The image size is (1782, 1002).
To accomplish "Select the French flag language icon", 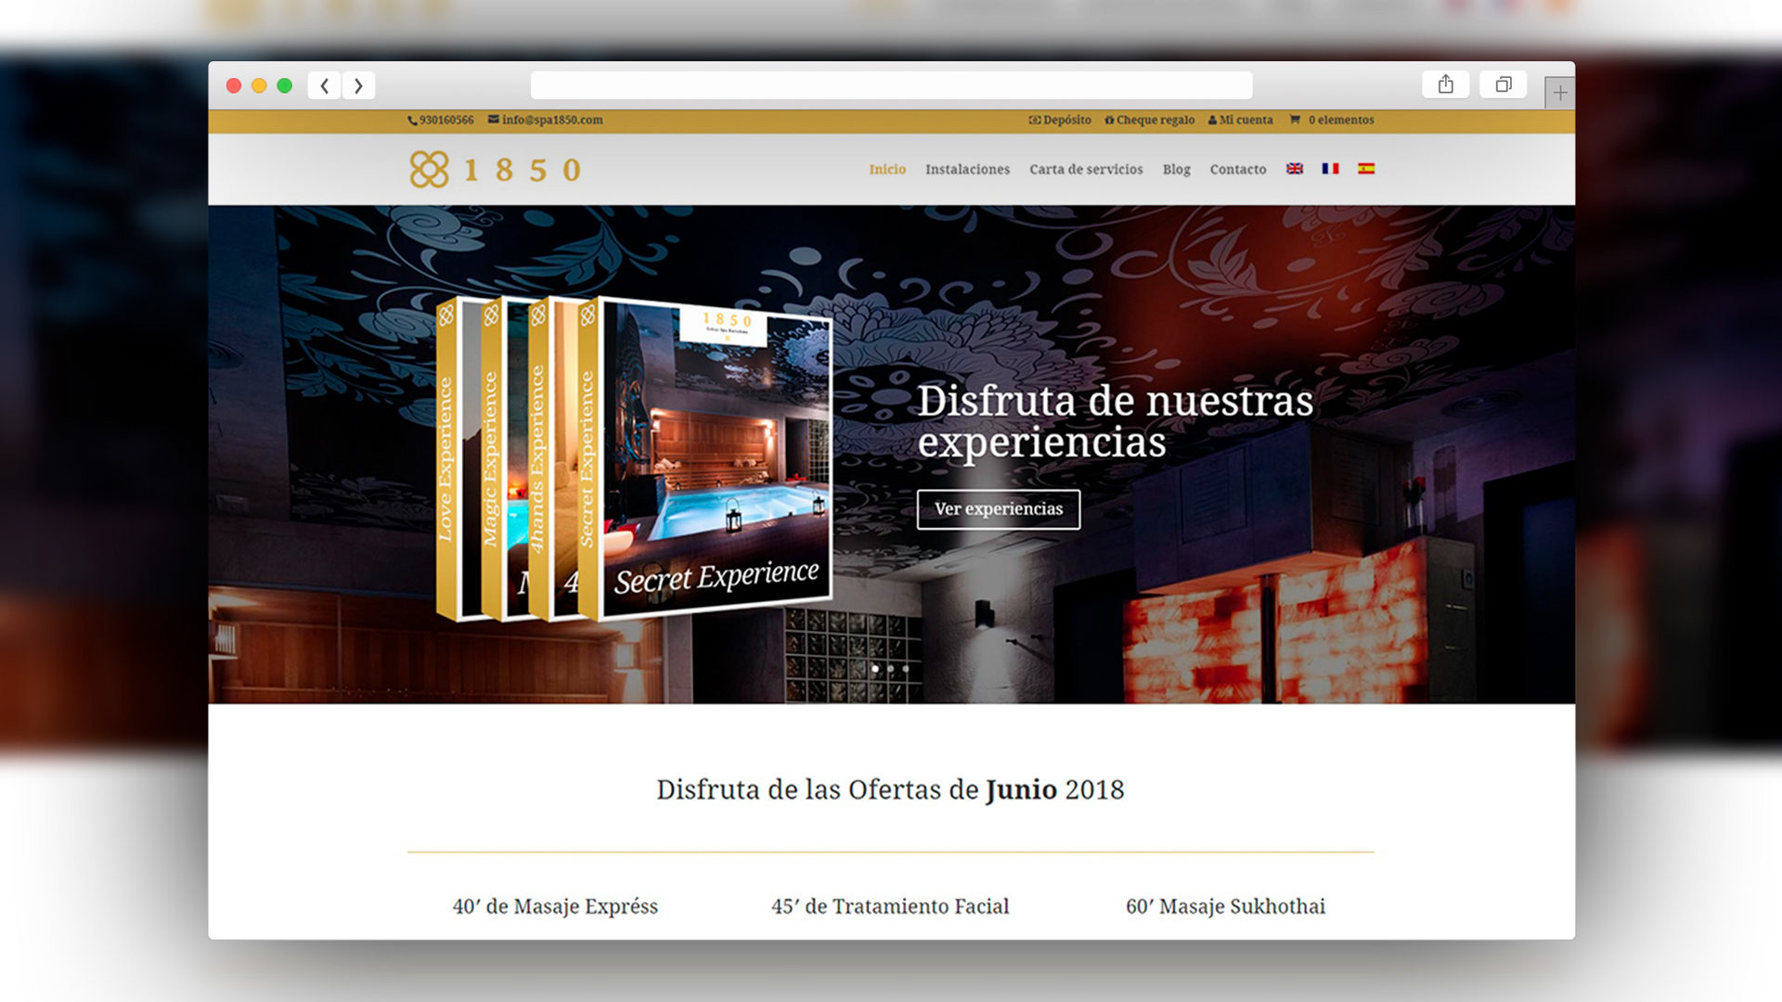I will tap(1330, 169).
